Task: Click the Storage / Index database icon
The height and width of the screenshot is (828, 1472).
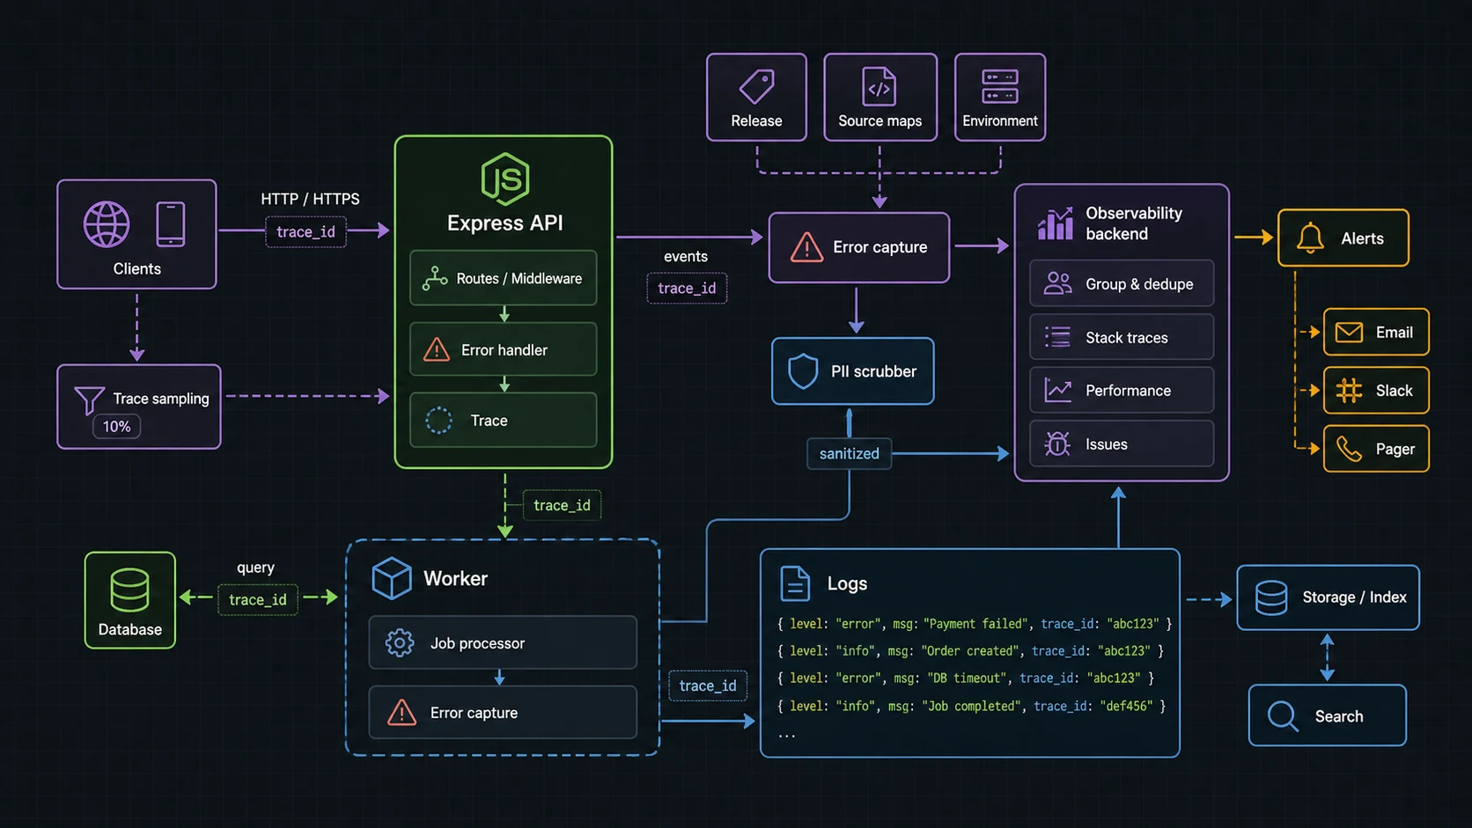Action: pos(1271,597)
